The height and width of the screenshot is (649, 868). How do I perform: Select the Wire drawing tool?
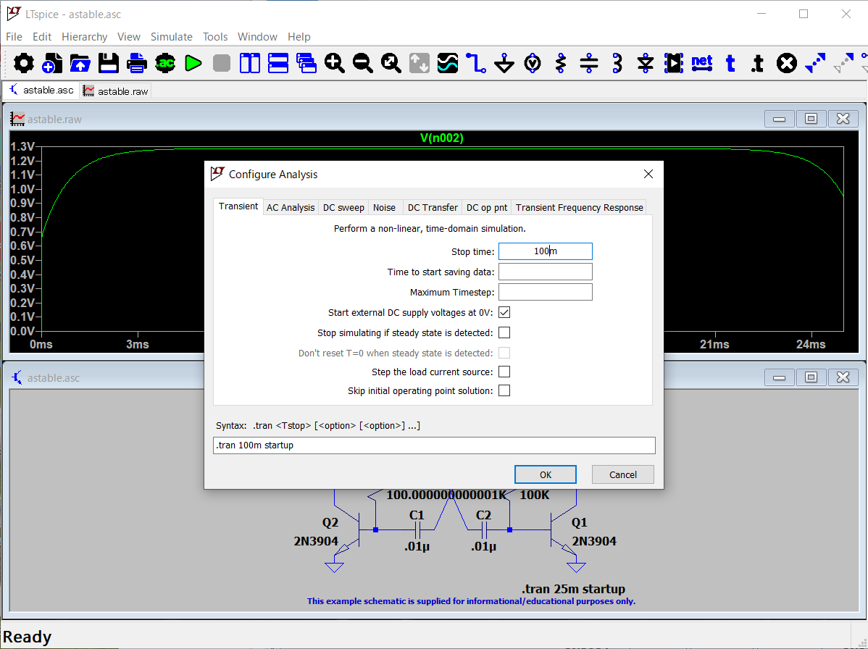coord(476,64)
